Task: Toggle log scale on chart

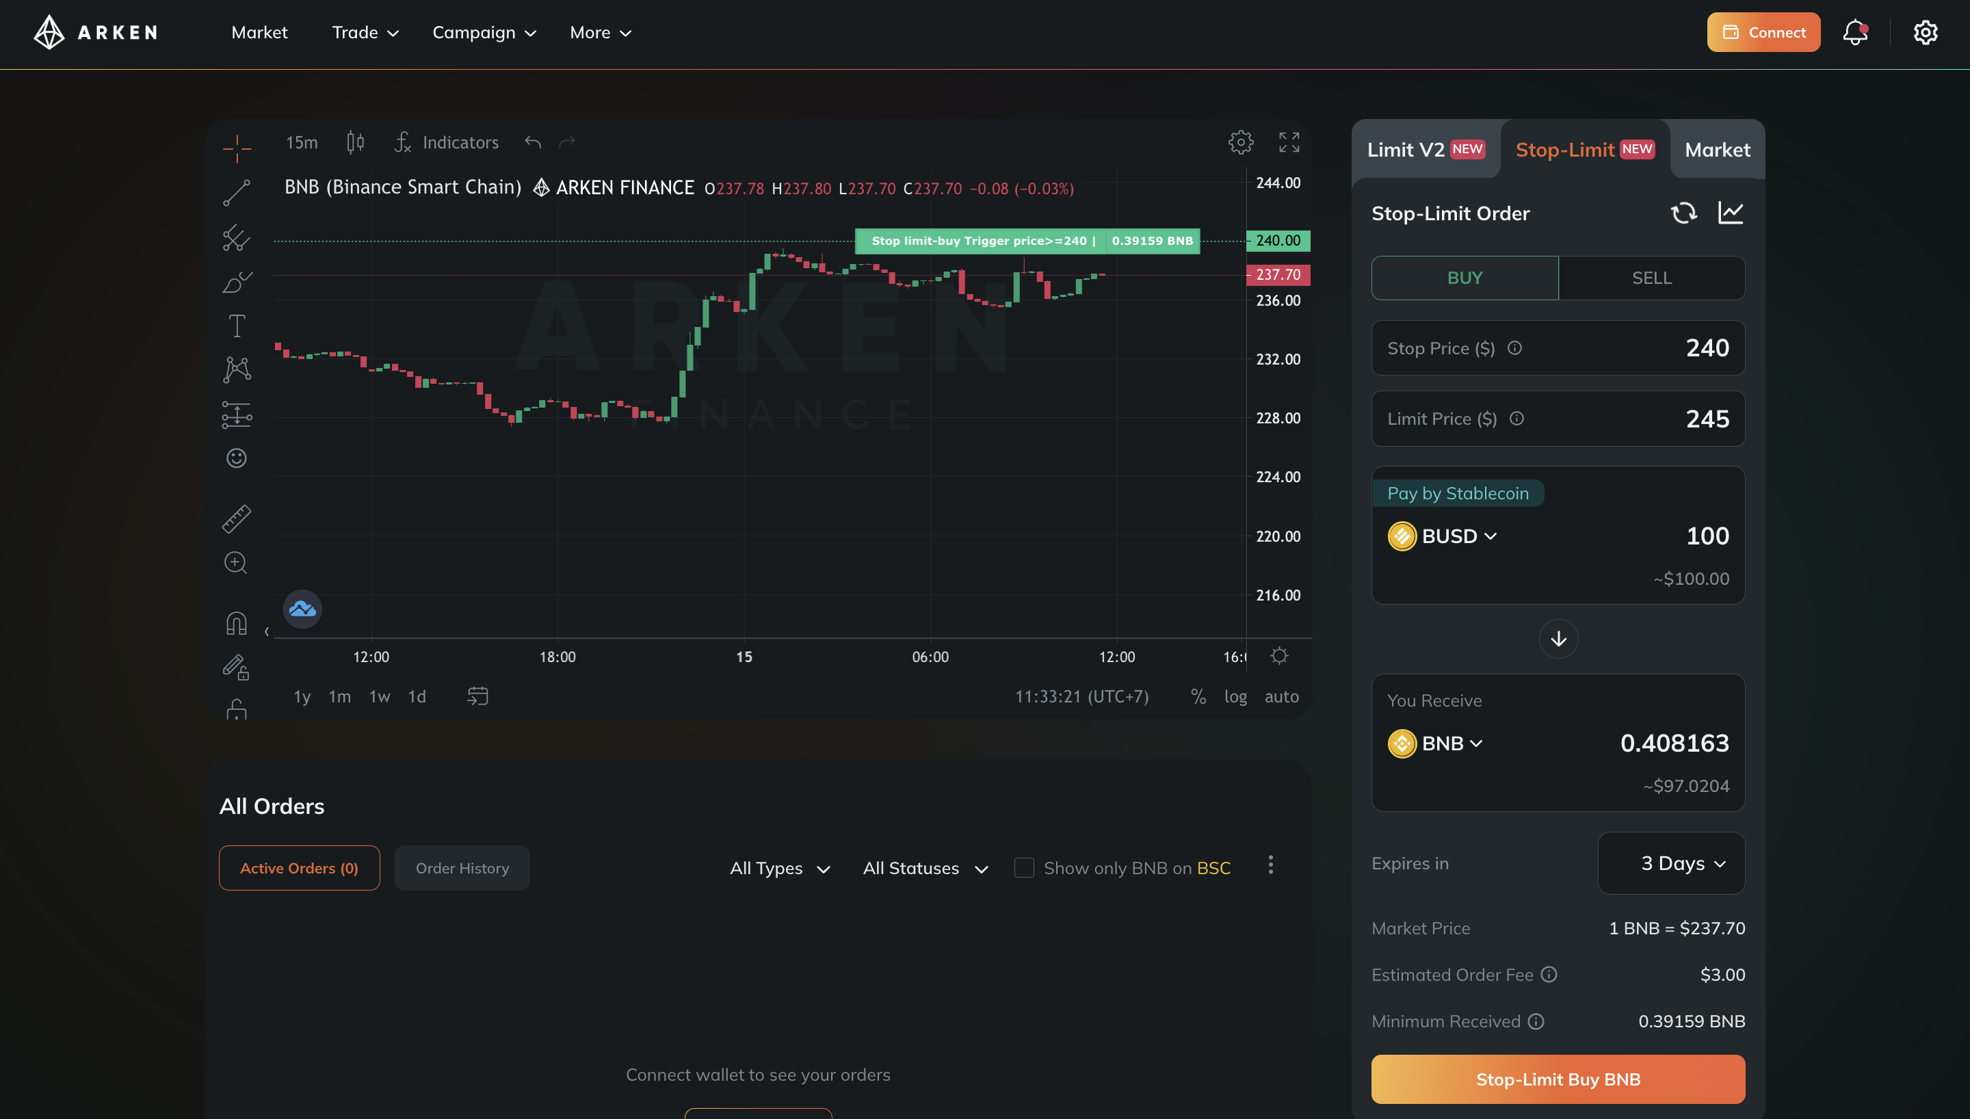Action: pos(1235,696)
